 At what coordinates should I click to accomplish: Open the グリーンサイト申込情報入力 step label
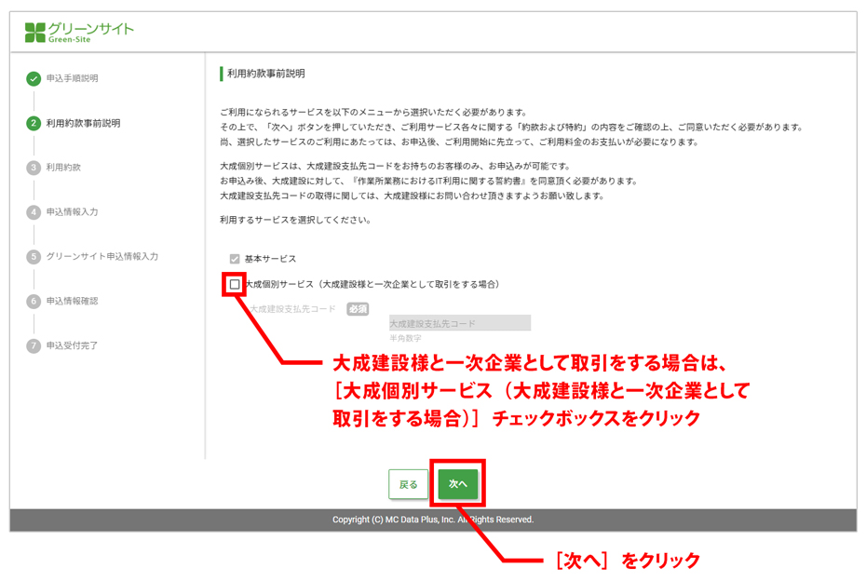point(101,257)
